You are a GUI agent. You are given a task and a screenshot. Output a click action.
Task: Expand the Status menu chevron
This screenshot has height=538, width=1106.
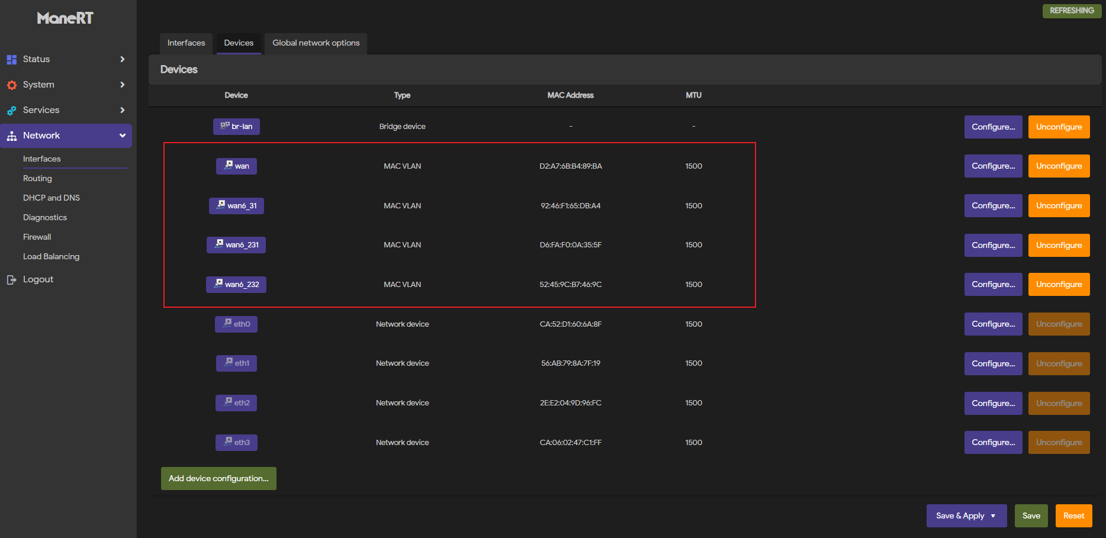pos(122,59)
